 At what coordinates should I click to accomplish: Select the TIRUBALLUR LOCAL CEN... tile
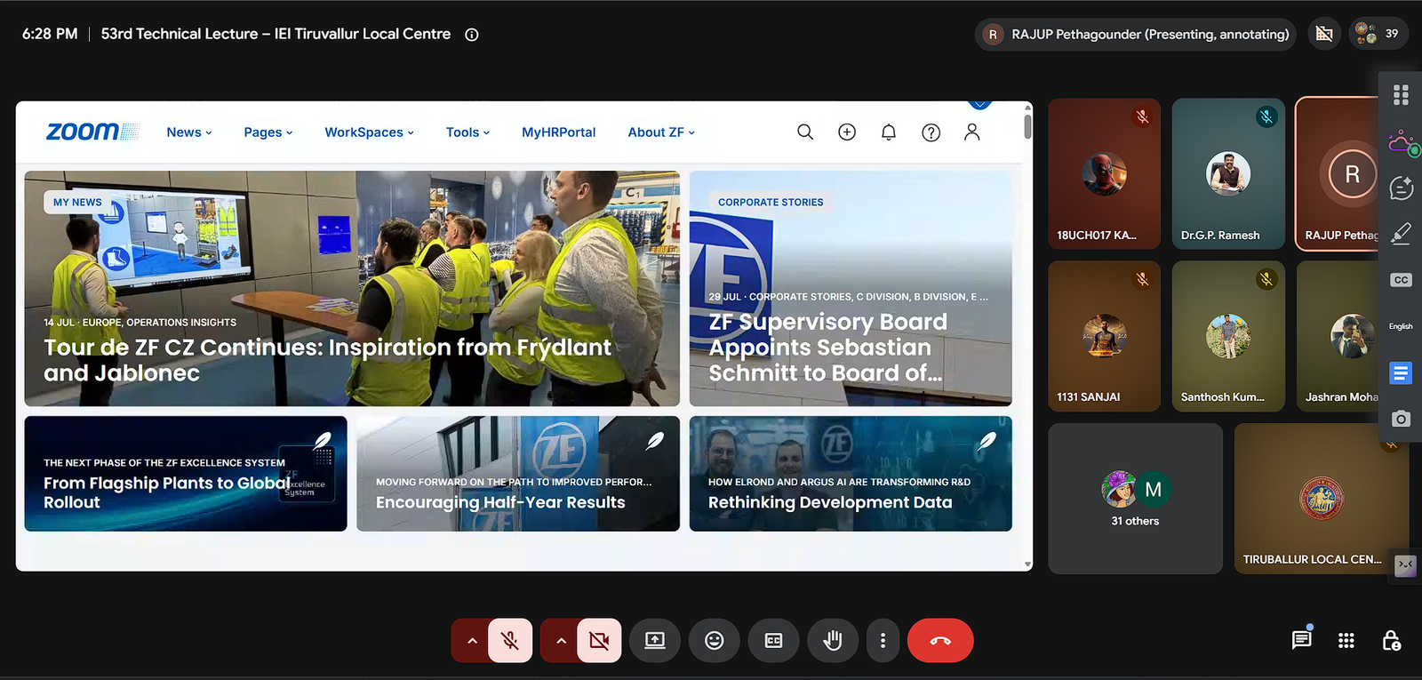pos(1321,499)
